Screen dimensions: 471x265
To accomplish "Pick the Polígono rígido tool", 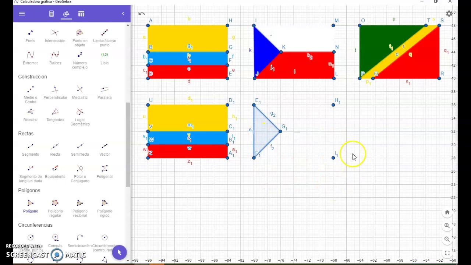I will click(x=105, y=208).
